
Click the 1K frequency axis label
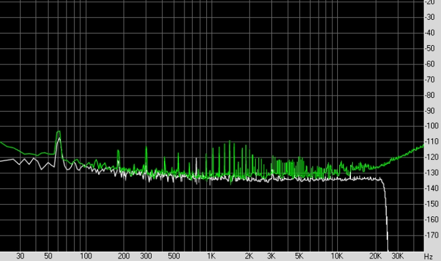click(x=211, y=256)
